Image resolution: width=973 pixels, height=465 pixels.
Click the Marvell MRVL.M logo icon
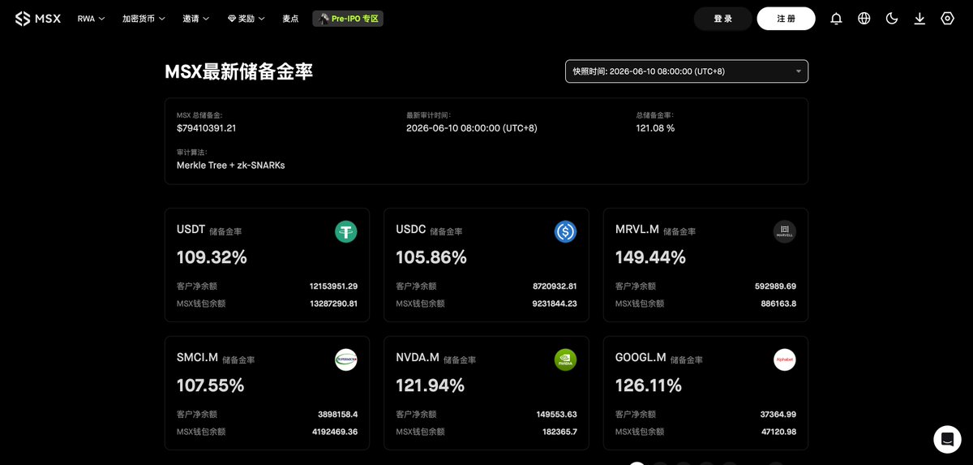pos(785,232)
